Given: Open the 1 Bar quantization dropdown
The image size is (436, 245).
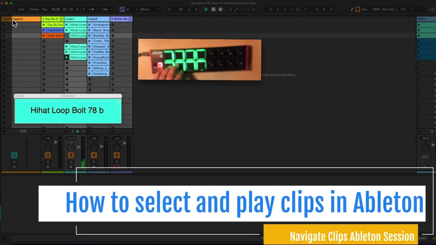Looking at the screenshot, I should [x=106, y=10].
